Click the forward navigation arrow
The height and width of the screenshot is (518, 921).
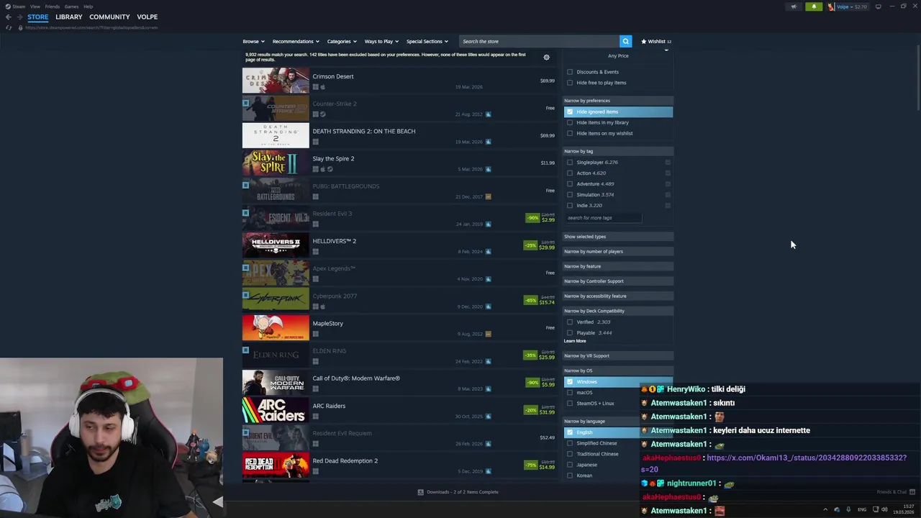pyautogui.click(x=20, y=17)
